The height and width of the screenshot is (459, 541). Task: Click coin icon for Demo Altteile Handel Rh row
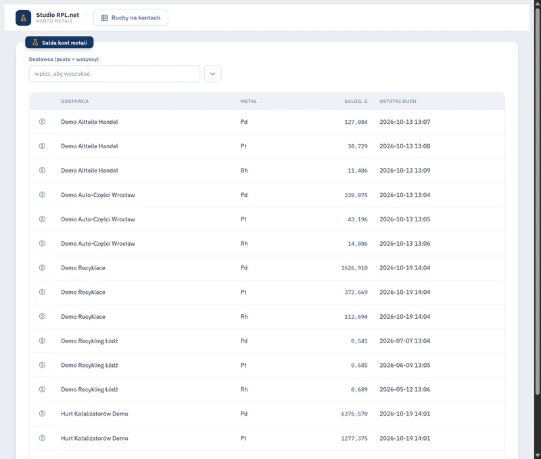(x=42, y=171)
